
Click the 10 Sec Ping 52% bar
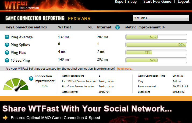point(156,60)
